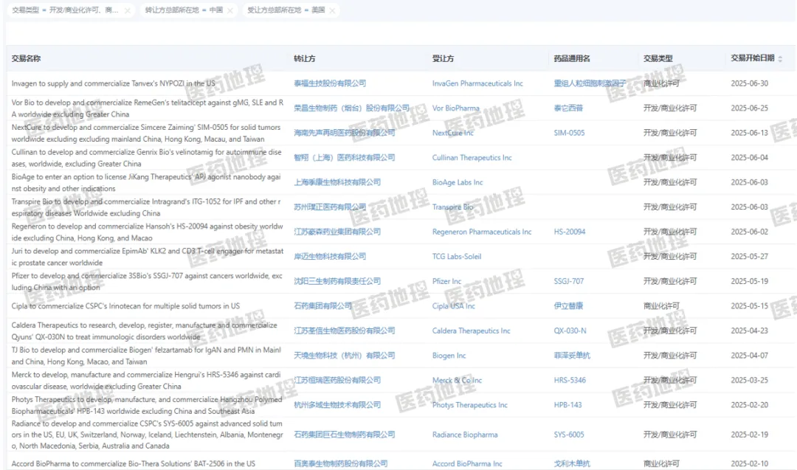Open the 转让方总部所在地 filter chip

[183, 11]
